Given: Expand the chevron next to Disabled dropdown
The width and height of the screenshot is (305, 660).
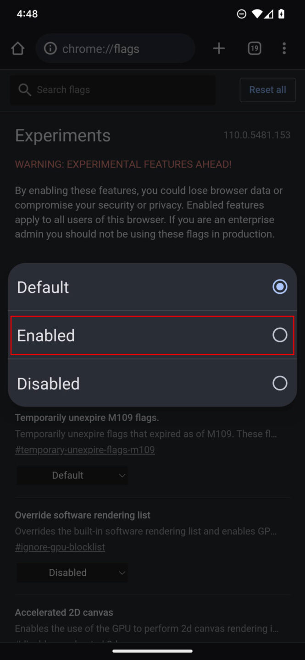Looking at the screenshot, I should 122,572.
